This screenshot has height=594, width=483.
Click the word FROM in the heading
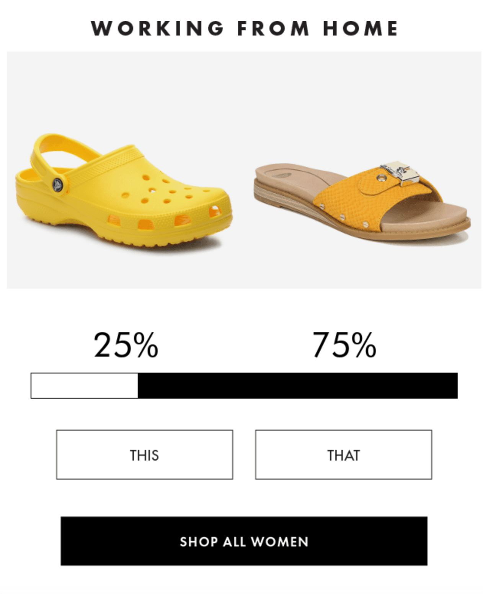pos(273,29)
